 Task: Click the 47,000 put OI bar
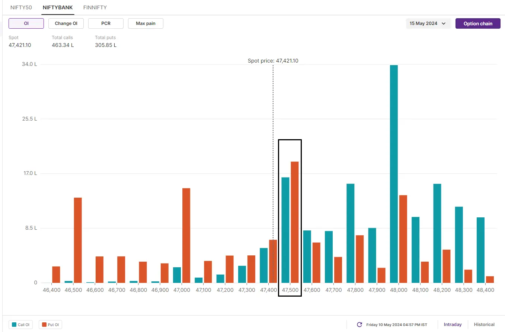tap(186, 236)
